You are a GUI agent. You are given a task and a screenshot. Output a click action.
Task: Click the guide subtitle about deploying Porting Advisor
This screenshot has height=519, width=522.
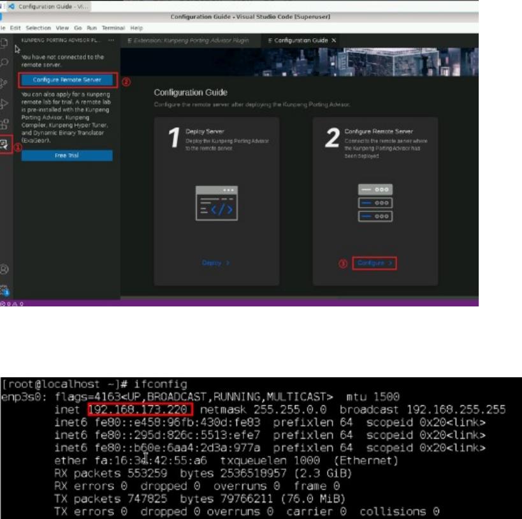point(252,105)
